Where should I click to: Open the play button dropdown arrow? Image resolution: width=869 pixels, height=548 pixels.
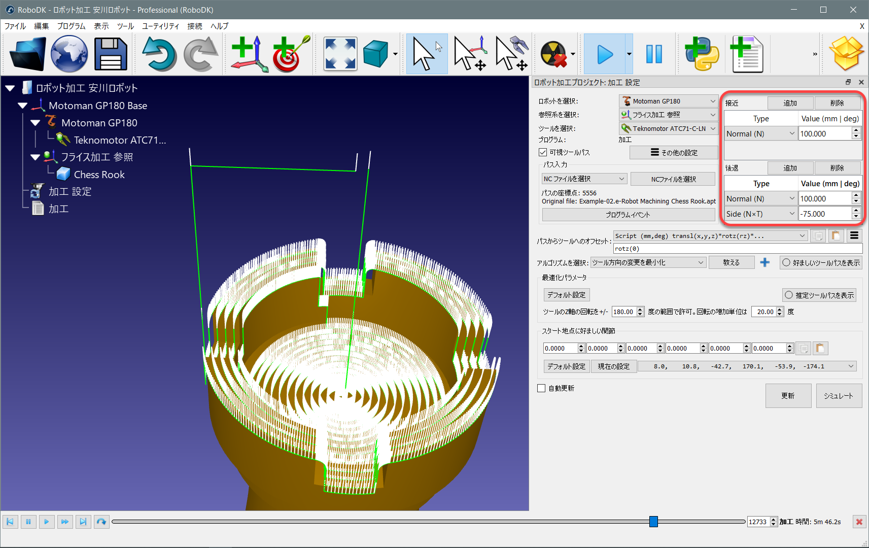(x=629, y=54)
